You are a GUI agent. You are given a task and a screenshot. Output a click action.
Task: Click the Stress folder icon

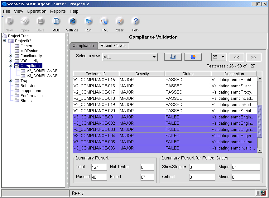pos(17,100)
